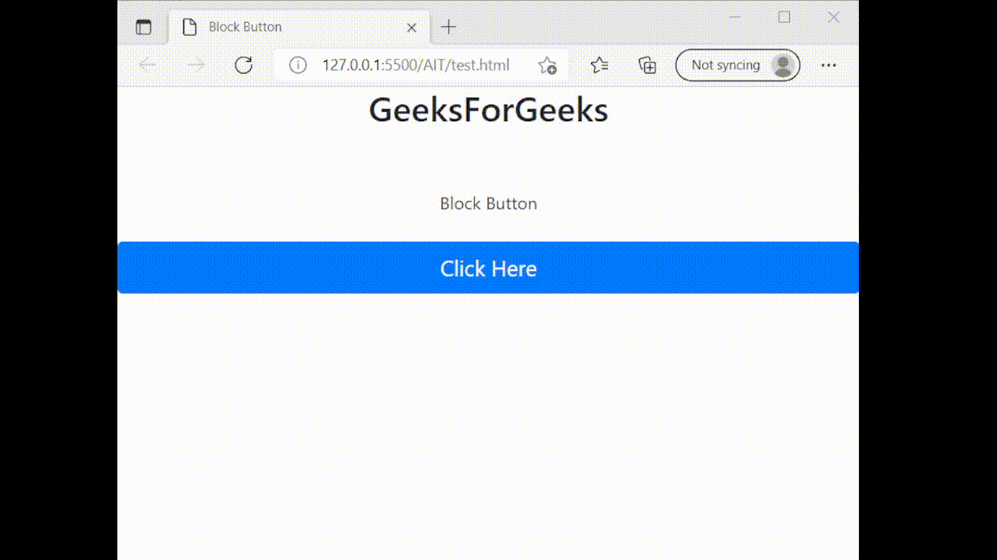Refresh the current page
The width and height of the screenshot is (997, 560).
(244, 65)
